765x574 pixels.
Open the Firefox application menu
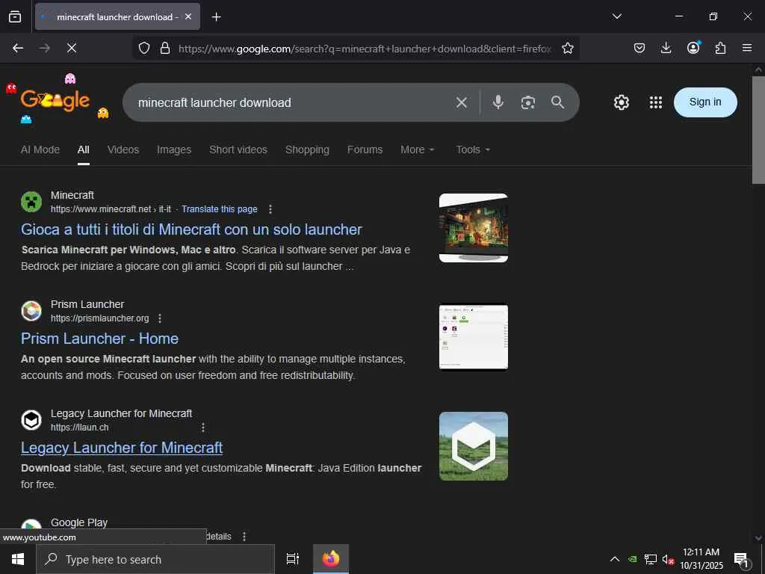747,48
